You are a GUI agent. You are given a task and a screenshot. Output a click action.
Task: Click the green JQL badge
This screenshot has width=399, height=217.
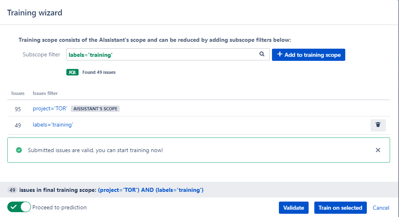click(x=72, y=72)
